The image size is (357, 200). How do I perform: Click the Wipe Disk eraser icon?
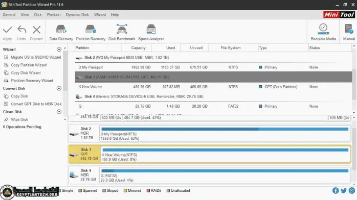[6, 119]
